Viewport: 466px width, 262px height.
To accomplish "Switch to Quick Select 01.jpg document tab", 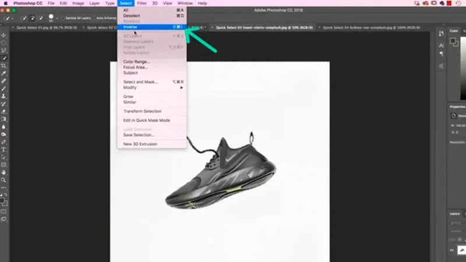I will 47,27.
